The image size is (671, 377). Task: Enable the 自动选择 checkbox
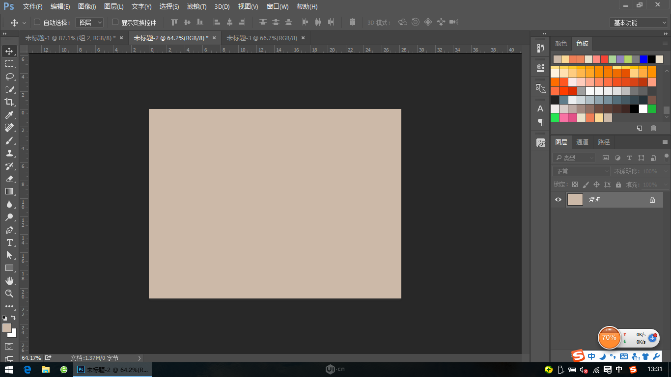pos(37,22)
